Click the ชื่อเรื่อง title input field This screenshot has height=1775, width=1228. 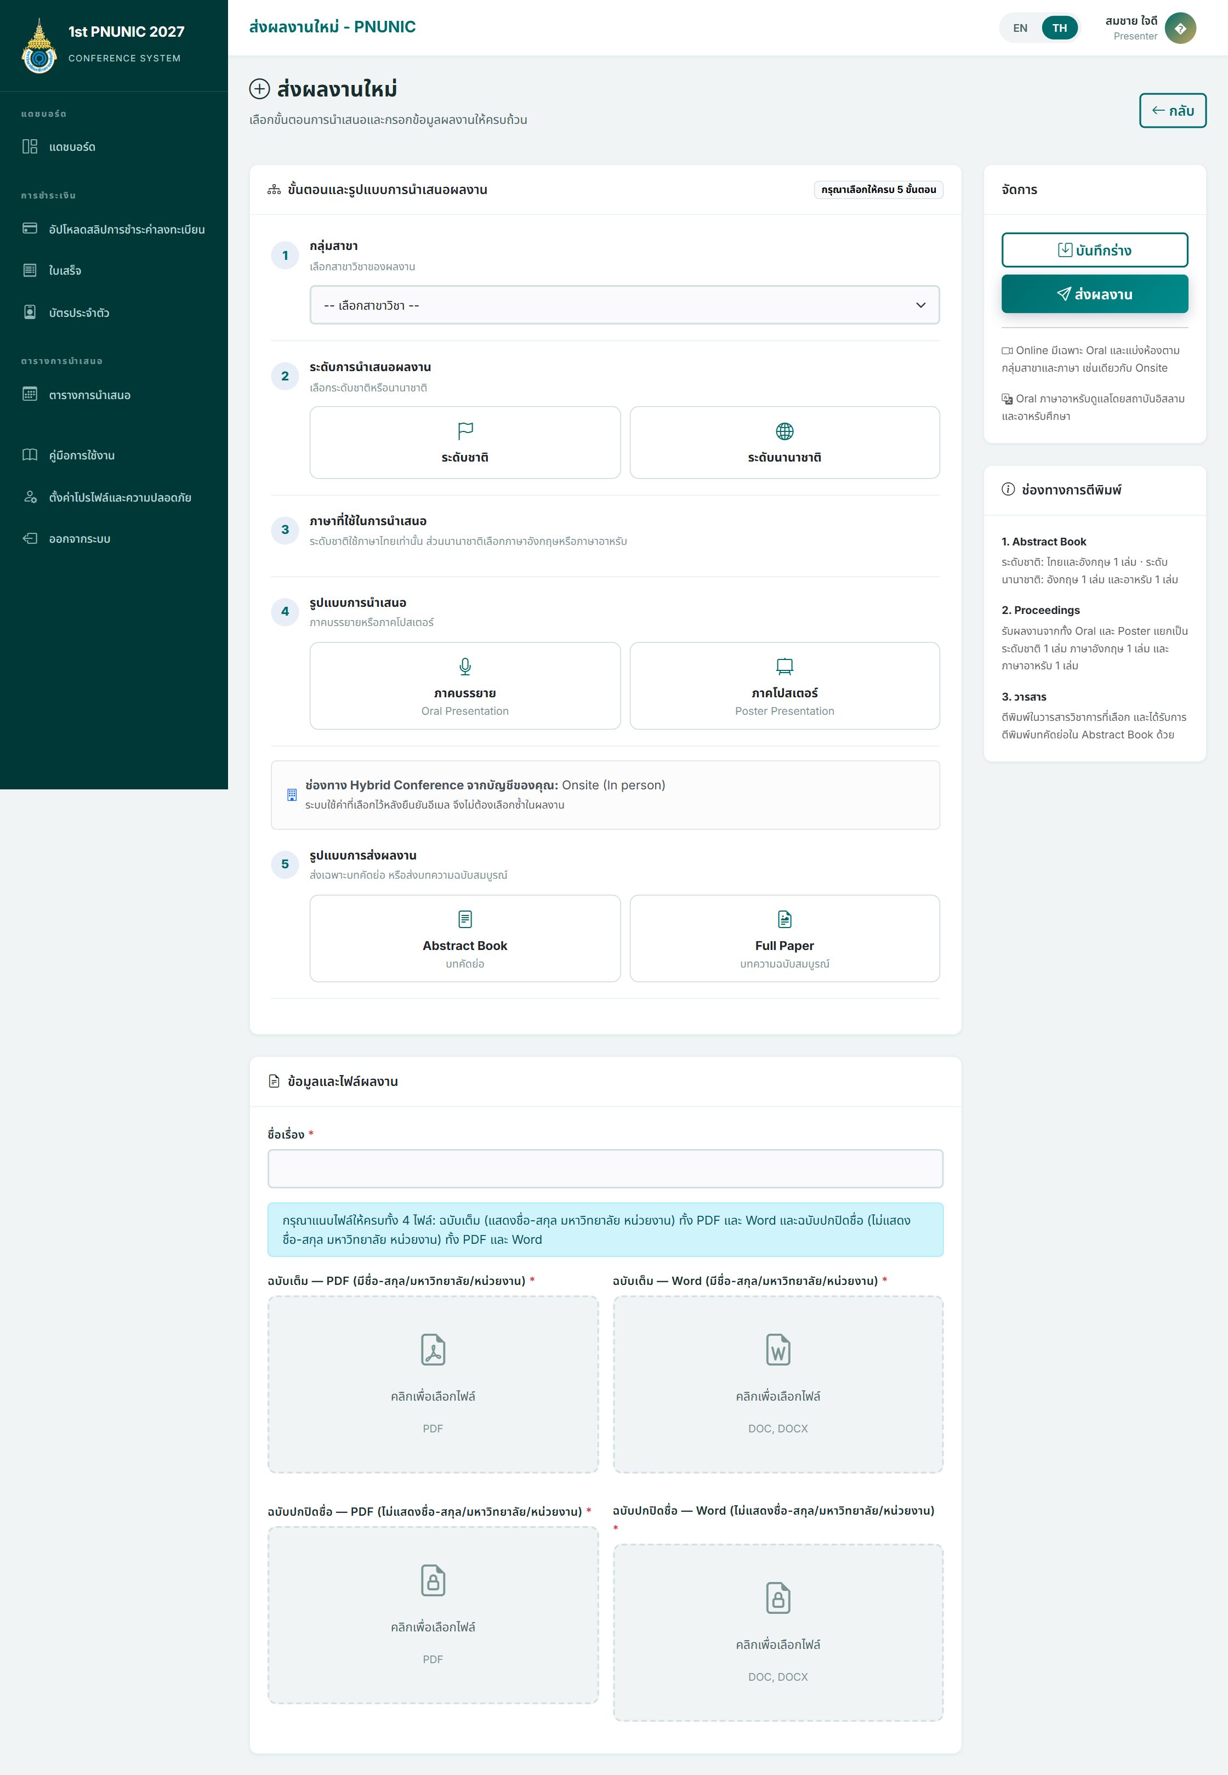pos(605,1169)
